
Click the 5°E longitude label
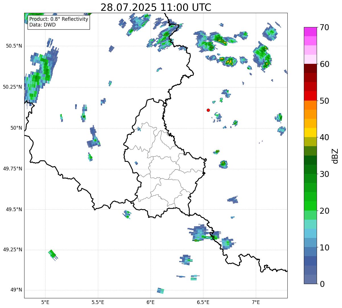[45, 302]
